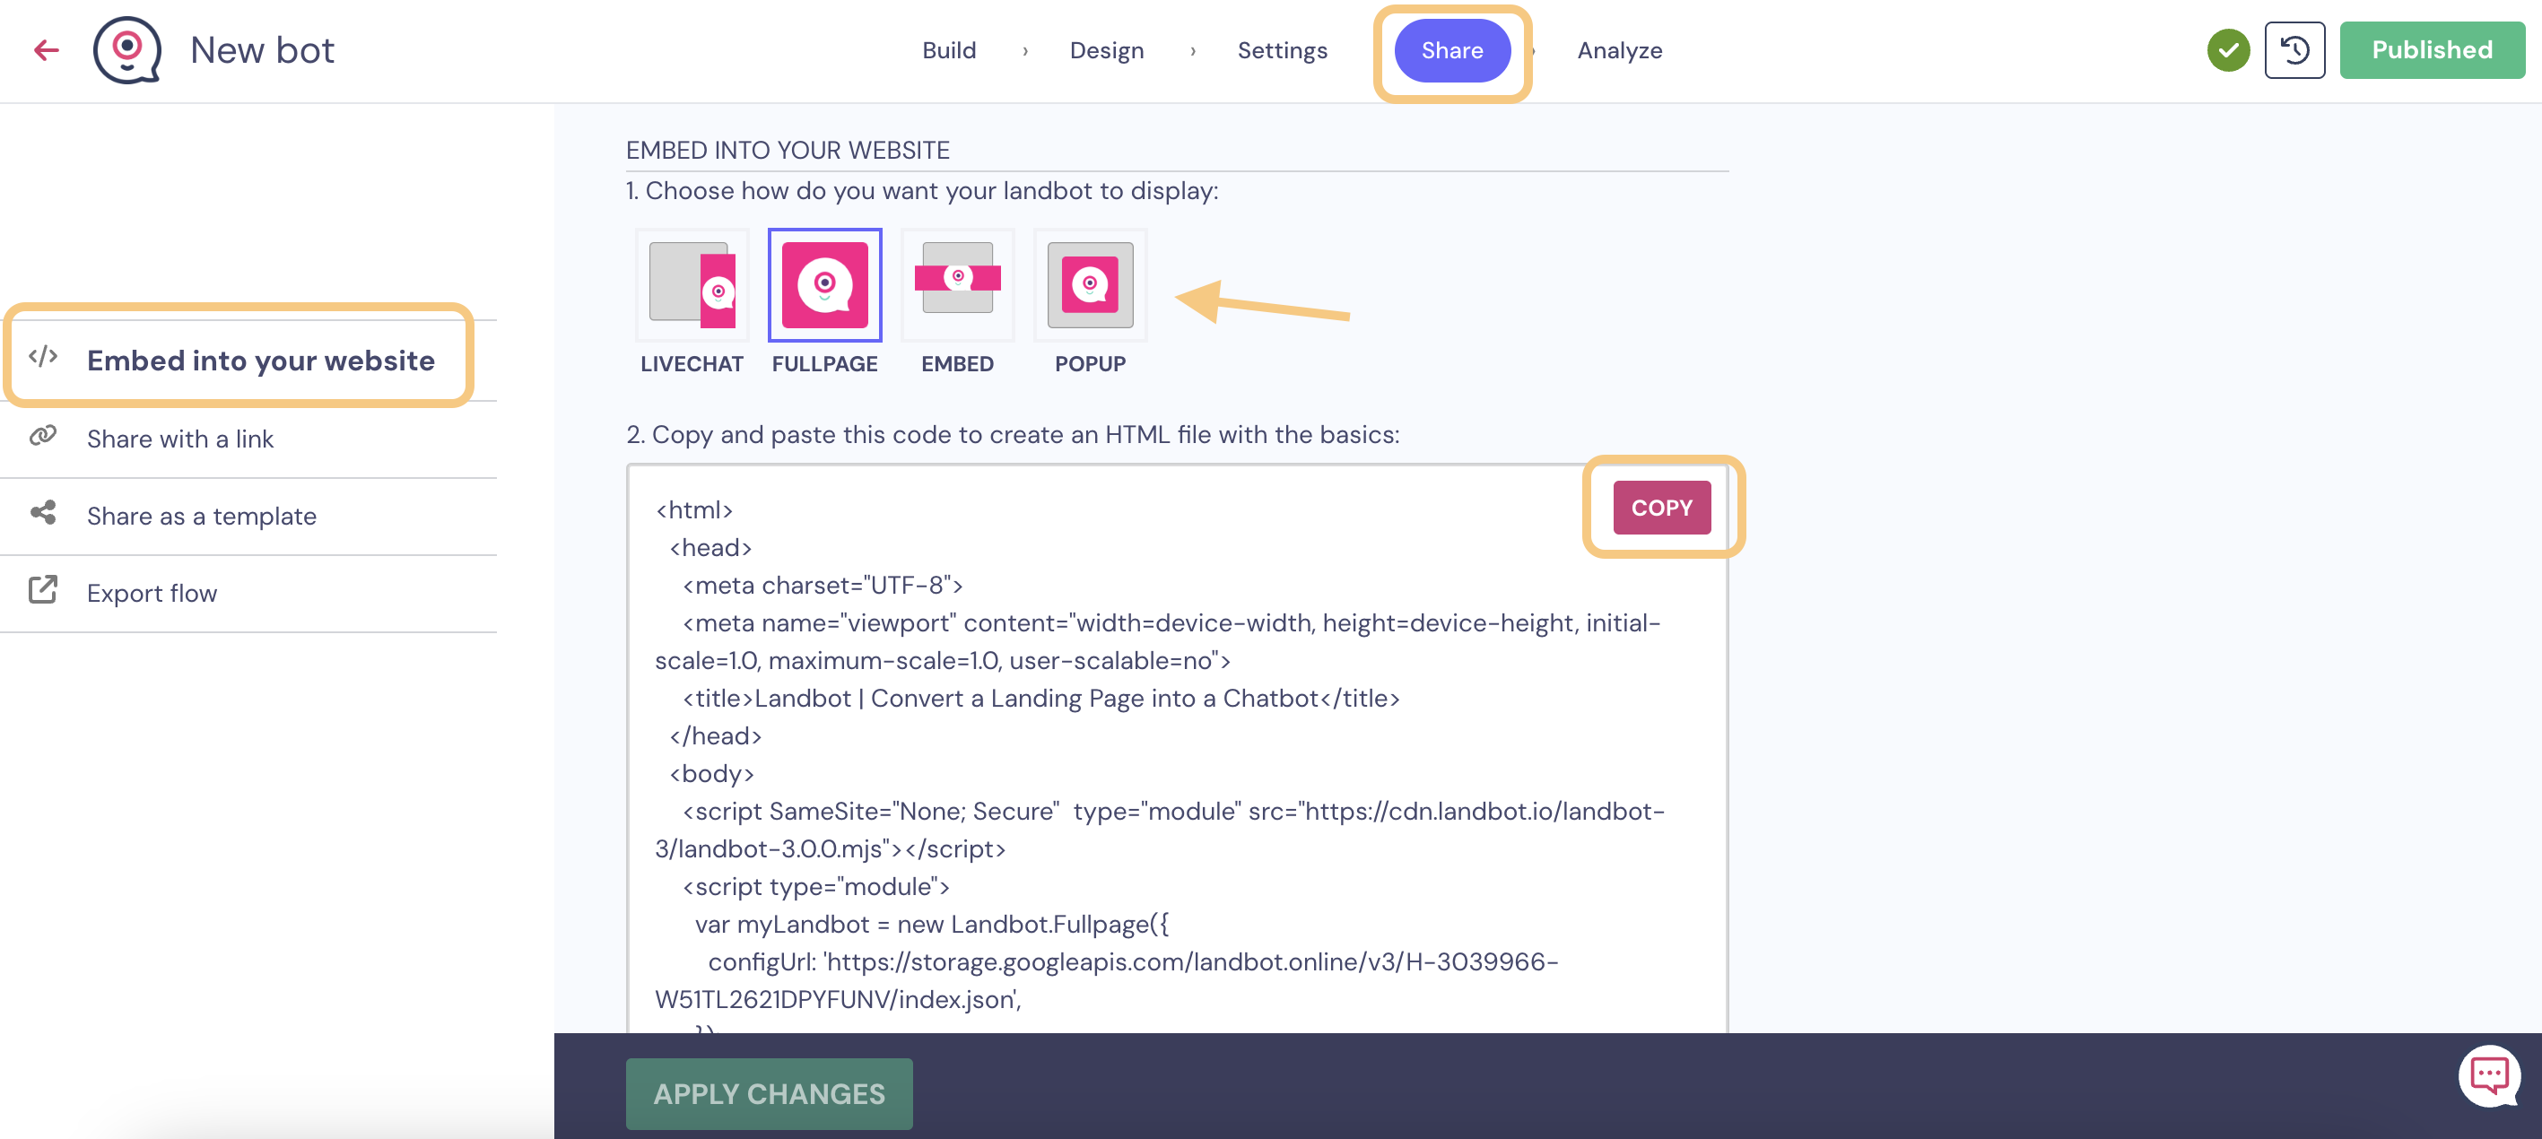Click the embed code brackets icon
The height and width of the screenshot is (1139, 2542).
pyautogui.click(x=43, y=357)
